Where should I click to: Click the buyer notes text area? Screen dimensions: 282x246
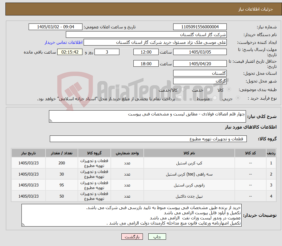click(x=131, y=215)
